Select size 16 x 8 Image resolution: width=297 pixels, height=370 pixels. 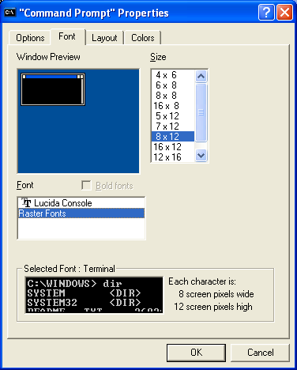[173, 106]
